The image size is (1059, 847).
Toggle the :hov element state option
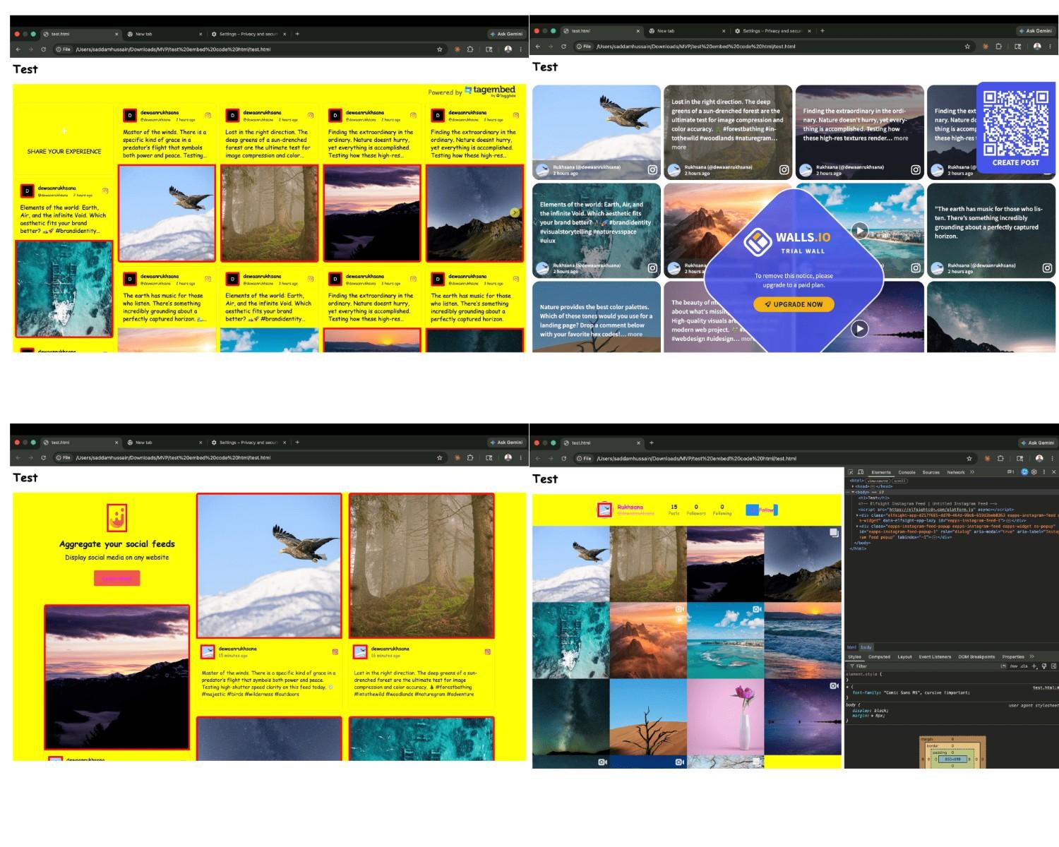(1014, 666)
